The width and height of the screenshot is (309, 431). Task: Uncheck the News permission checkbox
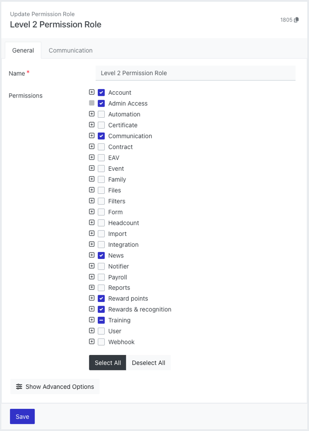101,255
